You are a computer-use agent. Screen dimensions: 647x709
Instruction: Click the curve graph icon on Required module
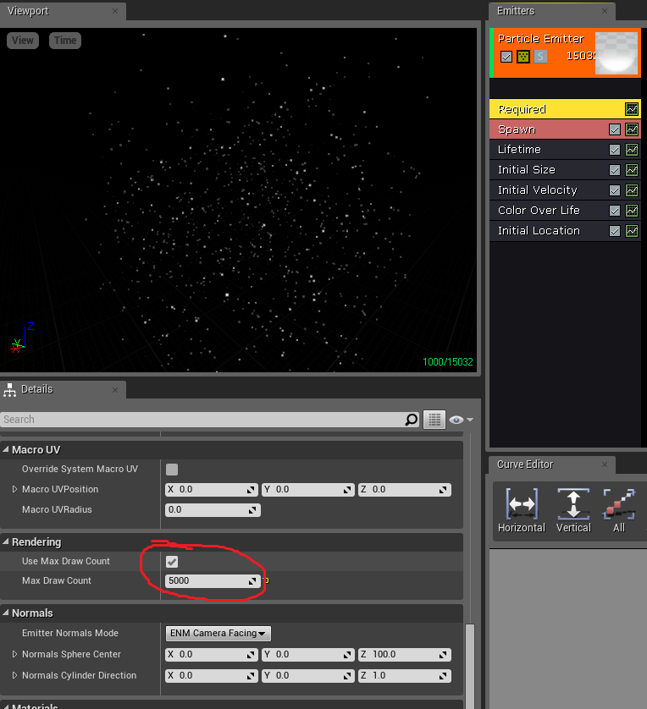coord(632,109)
